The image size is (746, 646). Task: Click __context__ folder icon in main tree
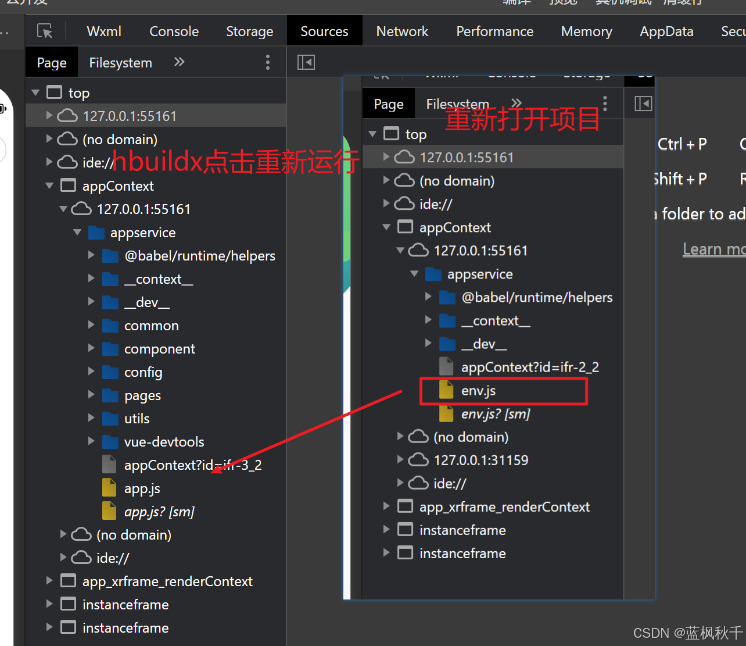click(x=110, y=279)
